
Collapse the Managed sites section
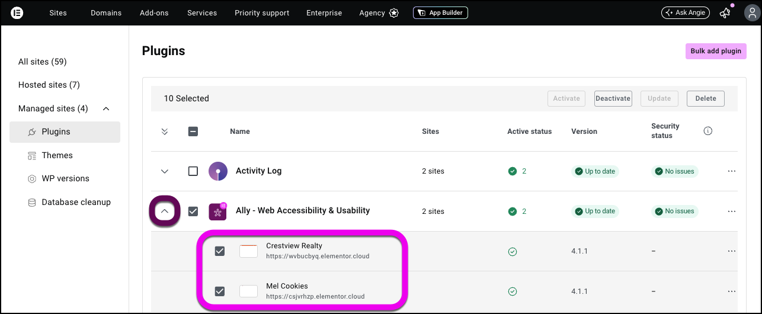(106, 108)
